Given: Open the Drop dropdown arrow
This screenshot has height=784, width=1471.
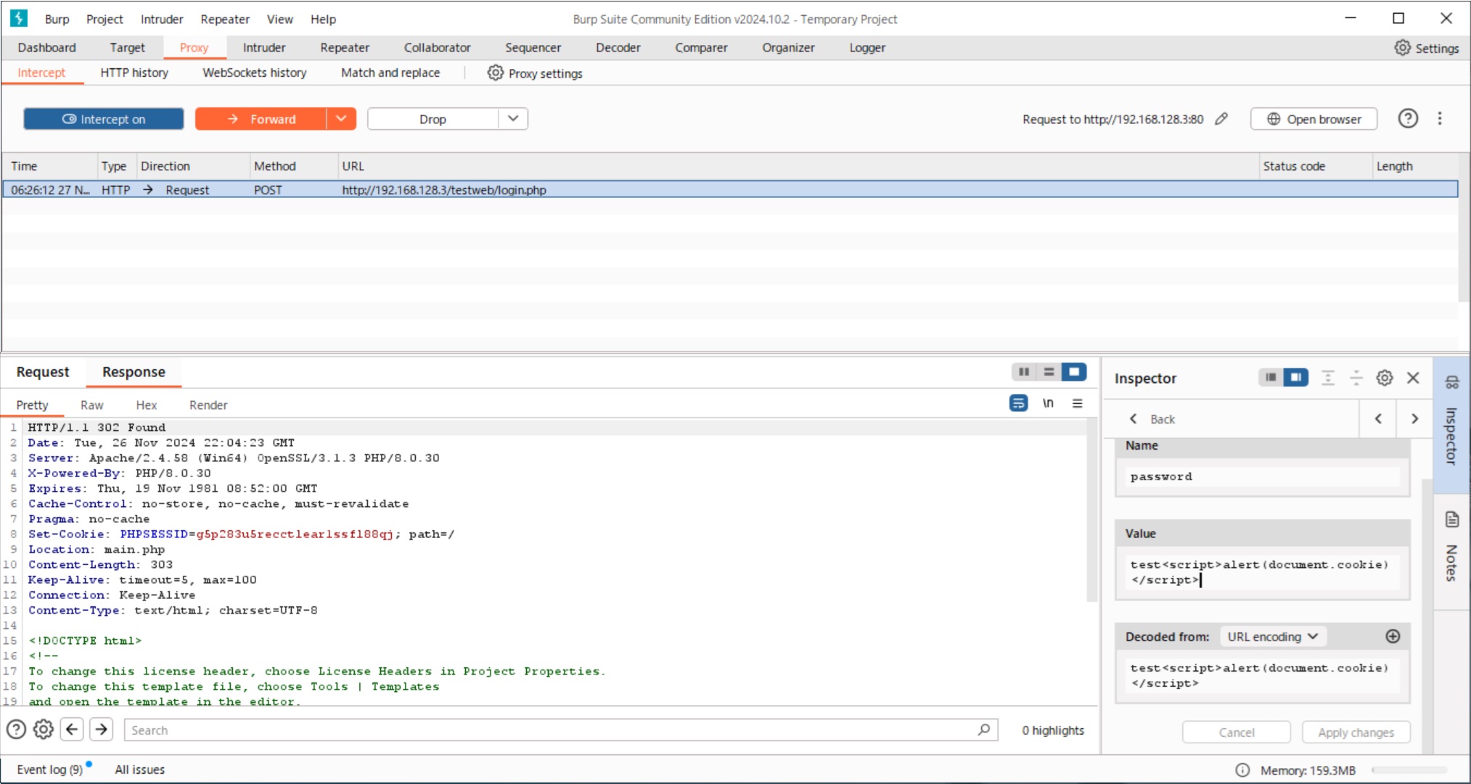Looking at the screenshot, I should click(x=513, y=119).
